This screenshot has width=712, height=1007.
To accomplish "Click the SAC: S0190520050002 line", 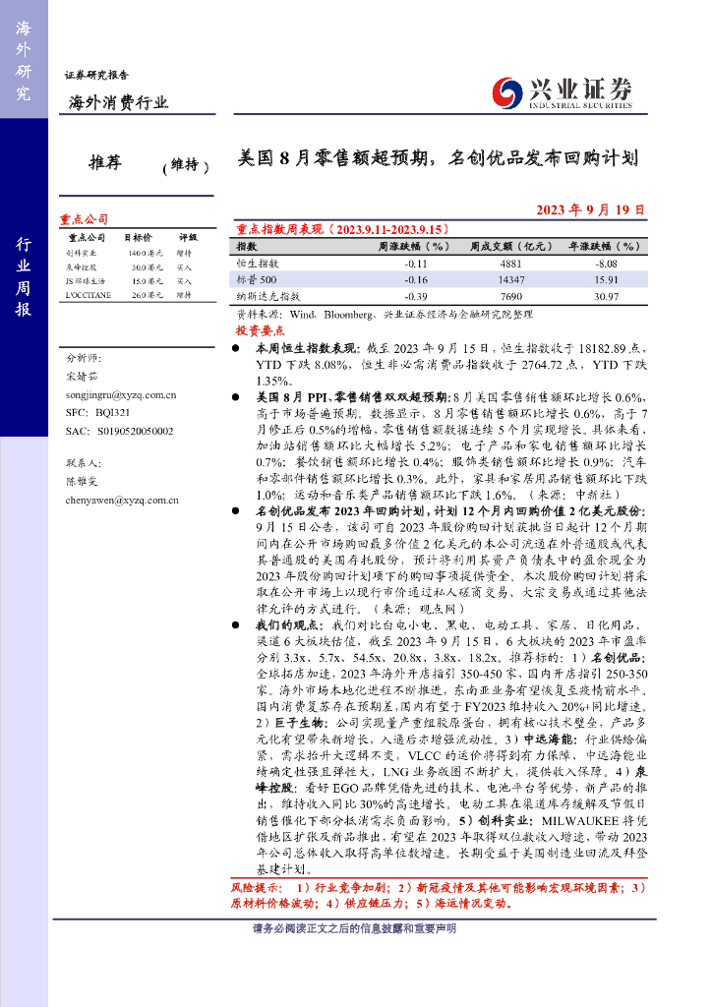I will pyautogui.click(x=119, y=431).
